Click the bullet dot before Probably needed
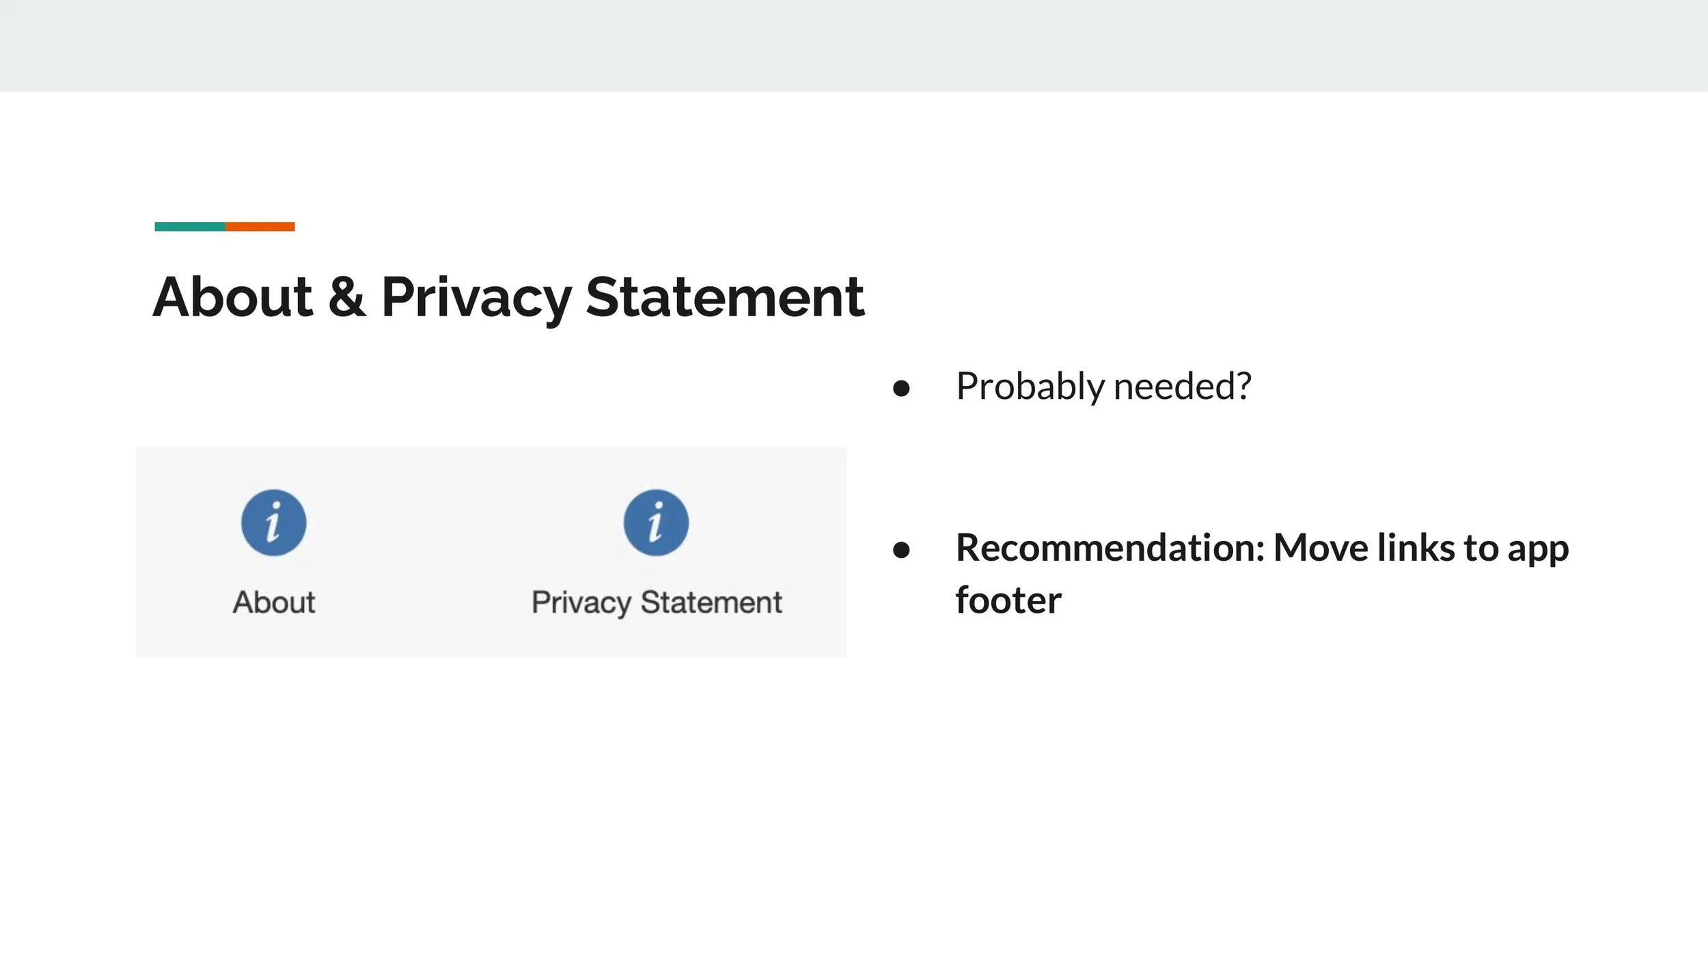This screenshot has width=1708, height=961. point(901,388)
